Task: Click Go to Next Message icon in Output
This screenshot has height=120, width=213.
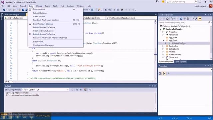Action: tap(81, 90)
